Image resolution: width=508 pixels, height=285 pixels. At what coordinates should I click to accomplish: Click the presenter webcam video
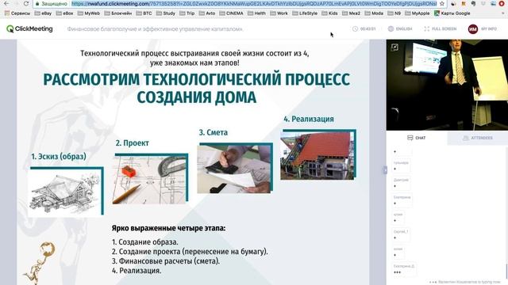click(x=447, y=85)
